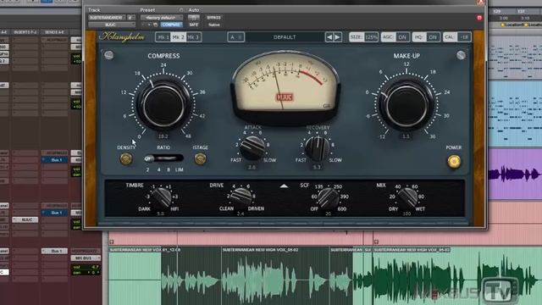Click the Mix value 100

click(x=406, y=213)
